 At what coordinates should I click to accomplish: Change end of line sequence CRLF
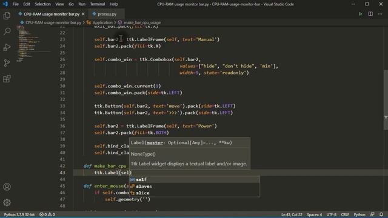tap(345, 214)
